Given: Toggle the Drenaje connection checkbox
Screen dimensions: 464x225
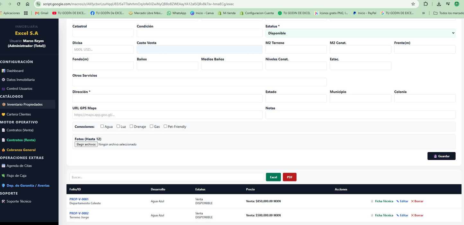Looking at the screenshot, I should (131, 126).
